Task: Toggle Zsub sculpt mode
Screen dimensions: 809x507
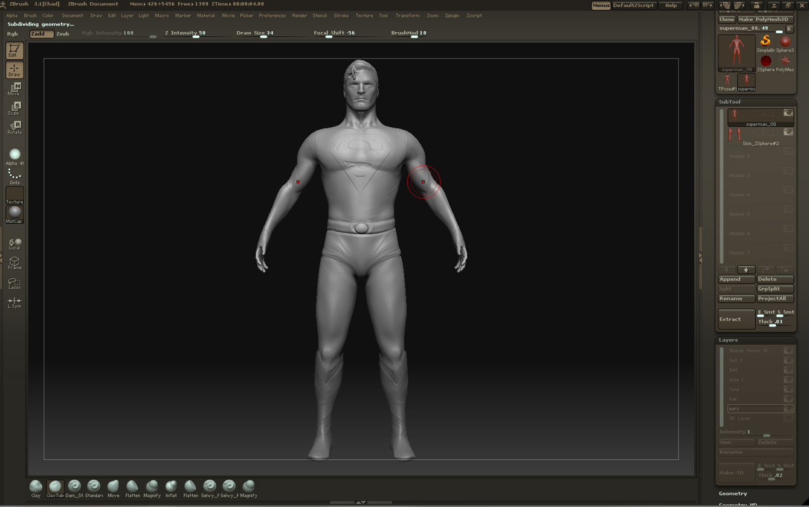Action: [x=63, y=34]
